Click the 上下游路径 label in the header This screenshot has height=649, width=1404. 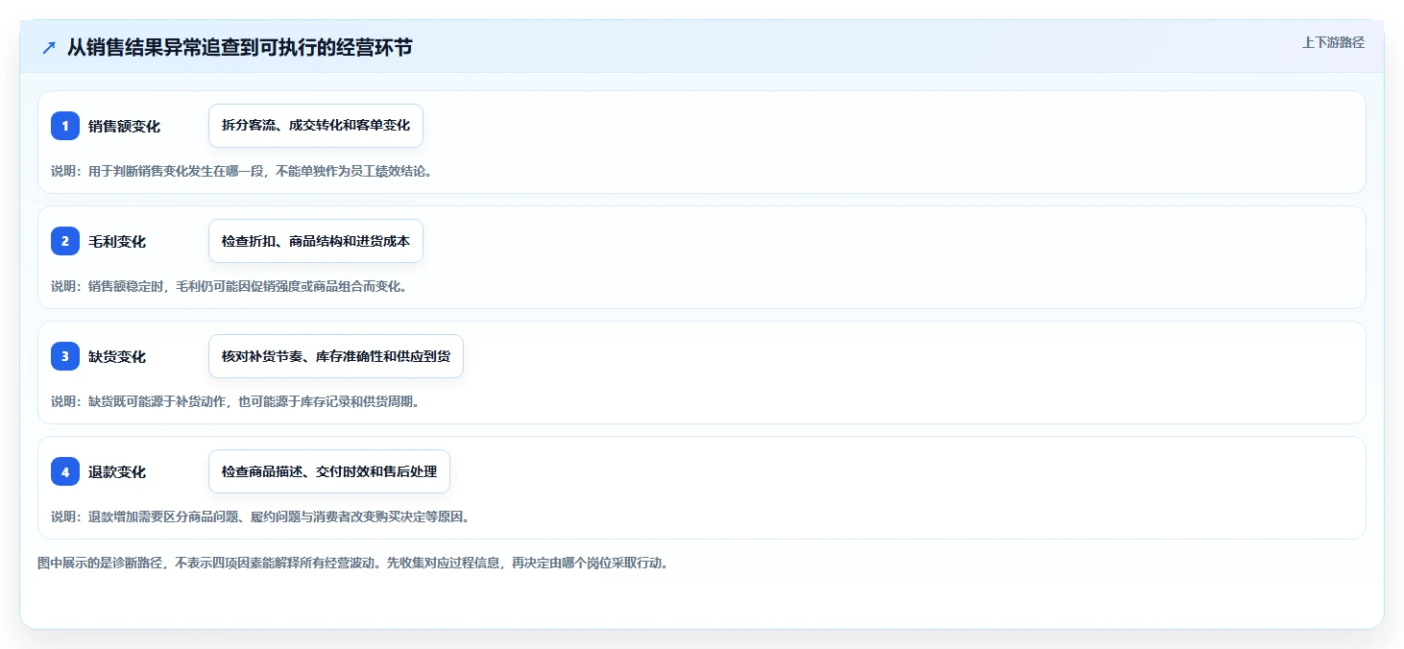point(1333,42)
